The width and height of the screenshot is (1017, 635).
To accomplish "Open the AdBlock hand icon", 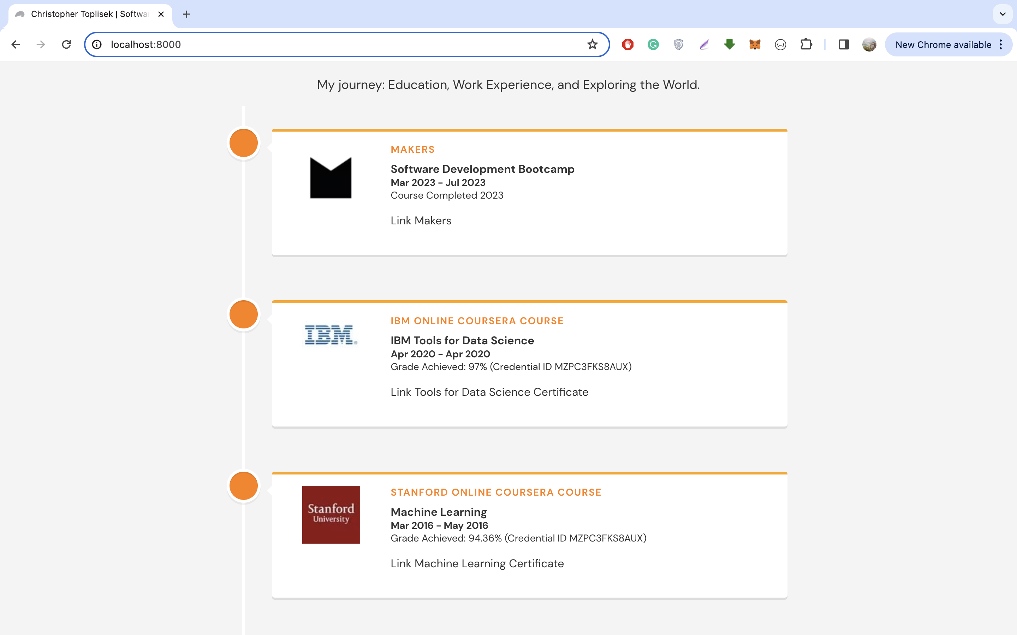I will [x=627, y=44].
